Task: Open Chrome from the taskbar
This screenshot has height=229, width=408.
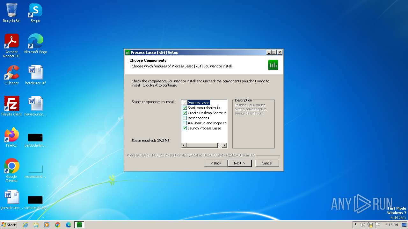Action: tap(58, 225)
